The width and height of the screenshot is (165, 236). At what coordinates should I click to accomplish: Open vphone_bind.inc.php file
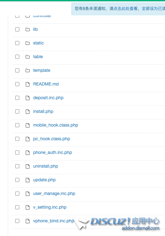(x=54, y=221)
